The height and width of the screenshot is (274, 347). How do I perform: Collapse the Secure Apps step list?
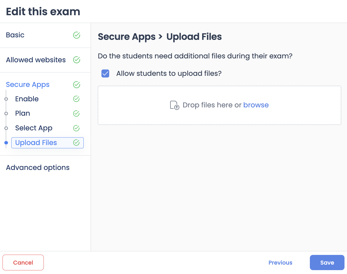27,85
